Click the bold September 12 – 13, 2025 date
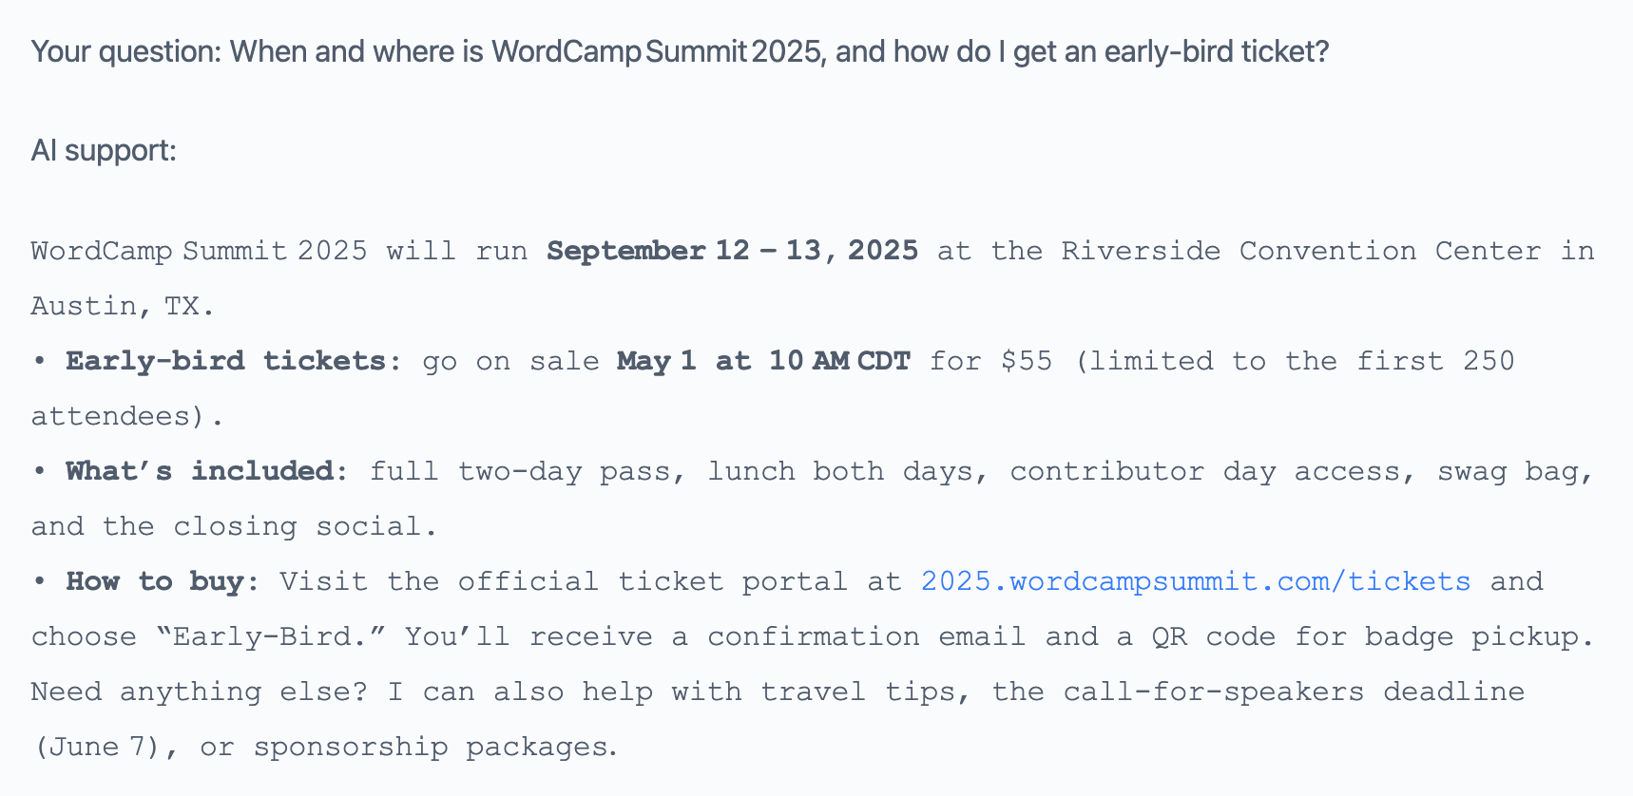Screen dimensions: 1633x796 point(732,251)
